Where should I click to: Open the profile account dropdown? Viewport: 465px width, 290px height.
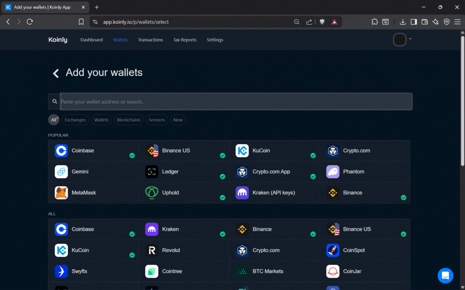click(x=401, y=40)
